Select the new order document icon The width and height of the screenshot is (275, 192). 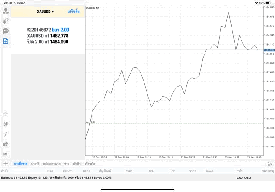[6, 41]
